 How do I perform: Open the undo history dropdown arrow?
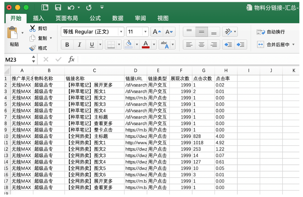79,7
